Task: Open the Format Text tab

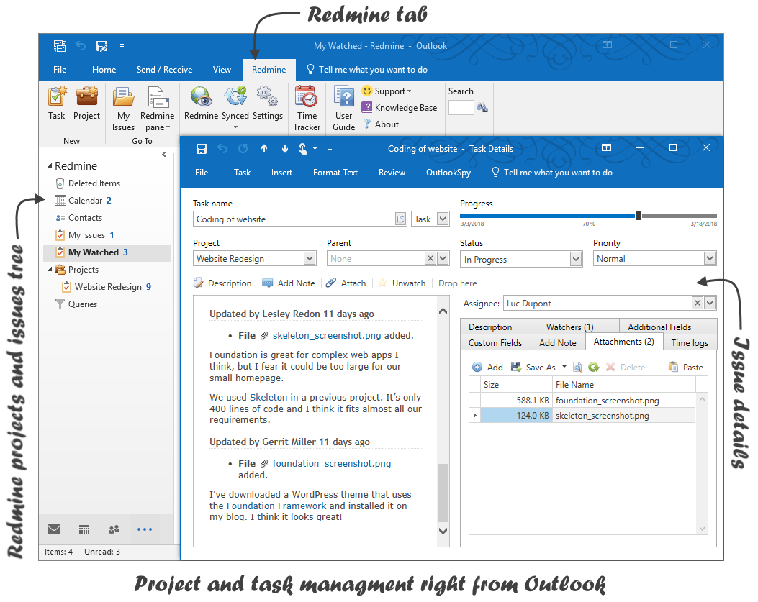Action: (335, 173)
